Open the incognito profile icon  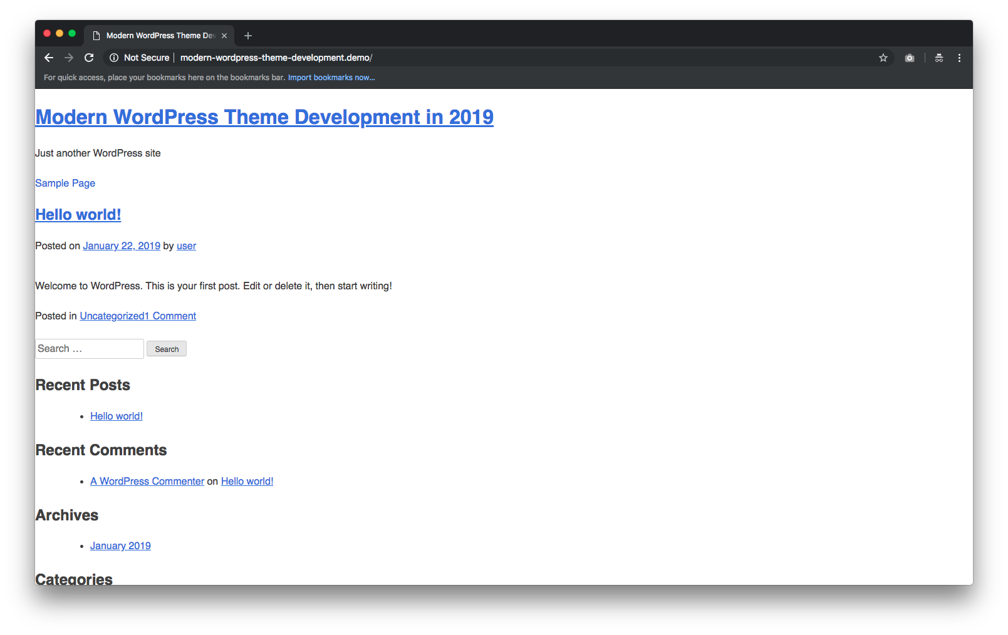[939, 58]
